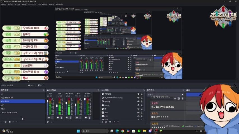Open the 음악 audio channel options menu
Screen dimensions: 239x134
80,118
